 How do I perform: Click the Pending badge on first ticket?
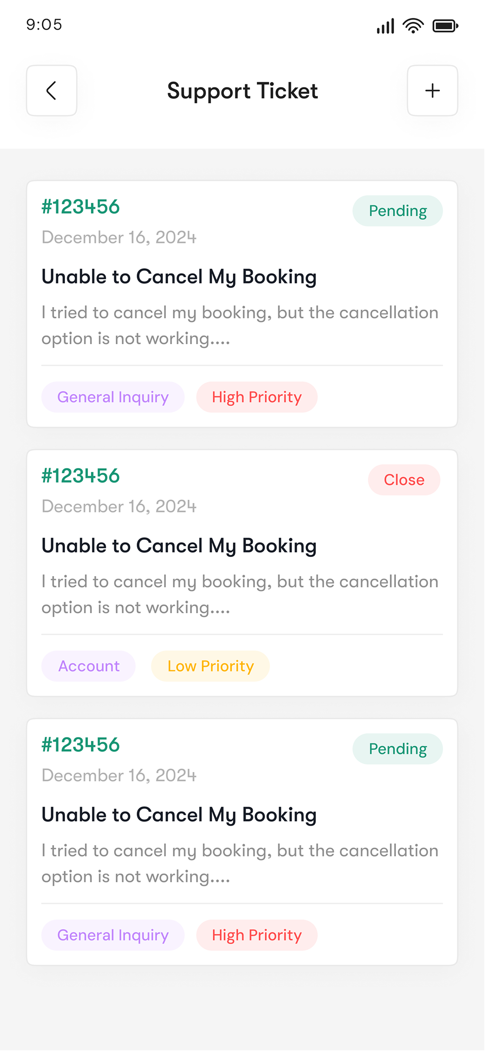(x=397, y=211)
